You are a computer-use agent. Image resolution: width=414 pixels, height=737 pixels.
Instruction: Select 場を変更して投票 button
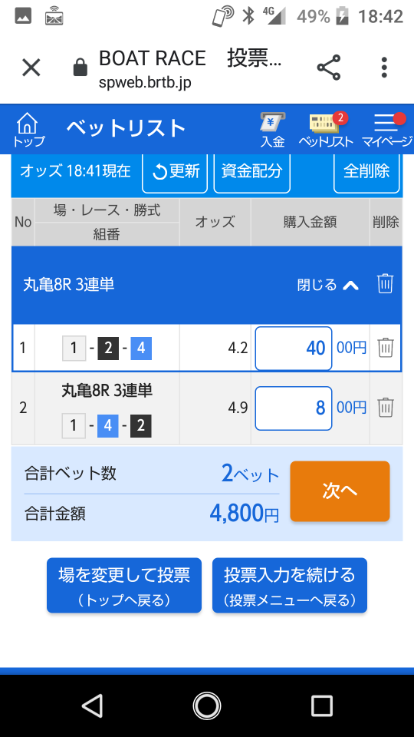click(124, 585)
